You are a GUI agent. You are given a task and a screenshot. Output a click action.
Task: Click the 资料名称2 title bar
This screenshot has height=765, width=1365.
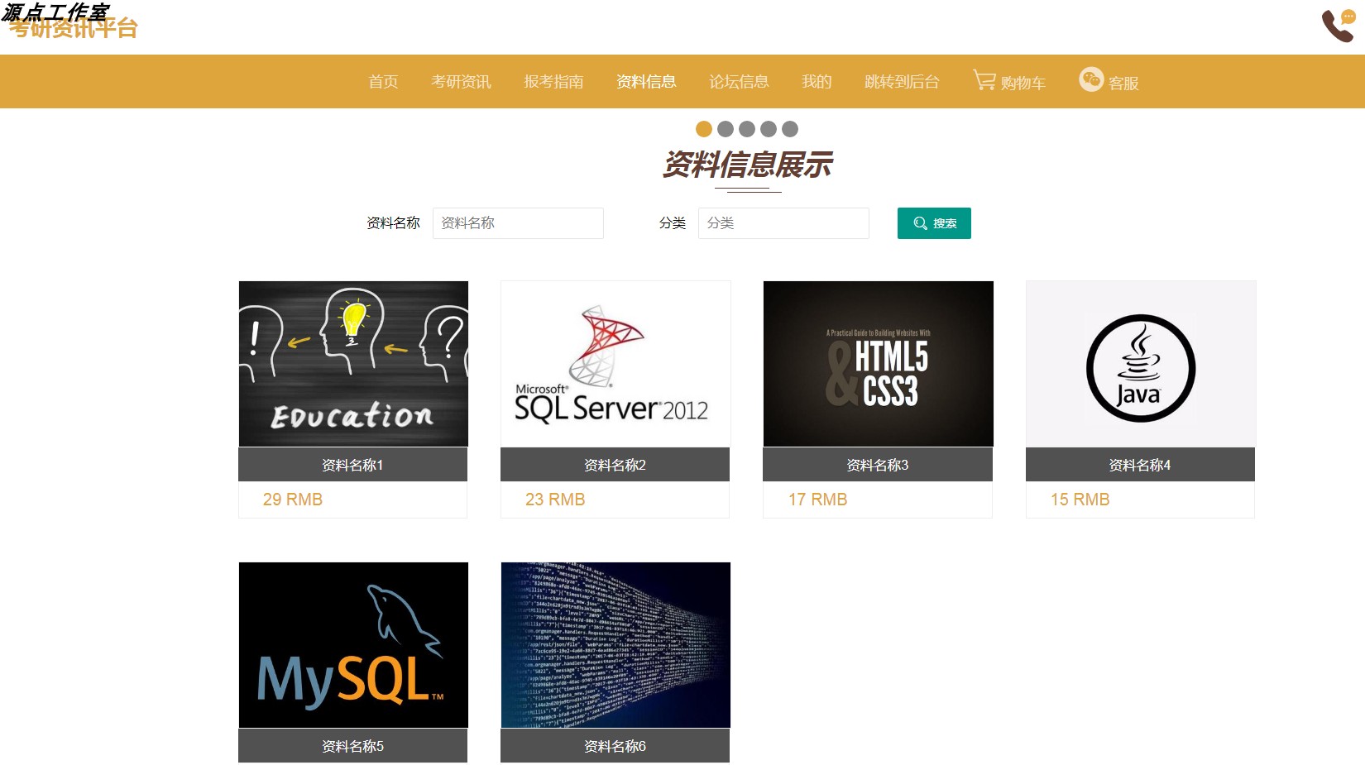tap(615, 465)
